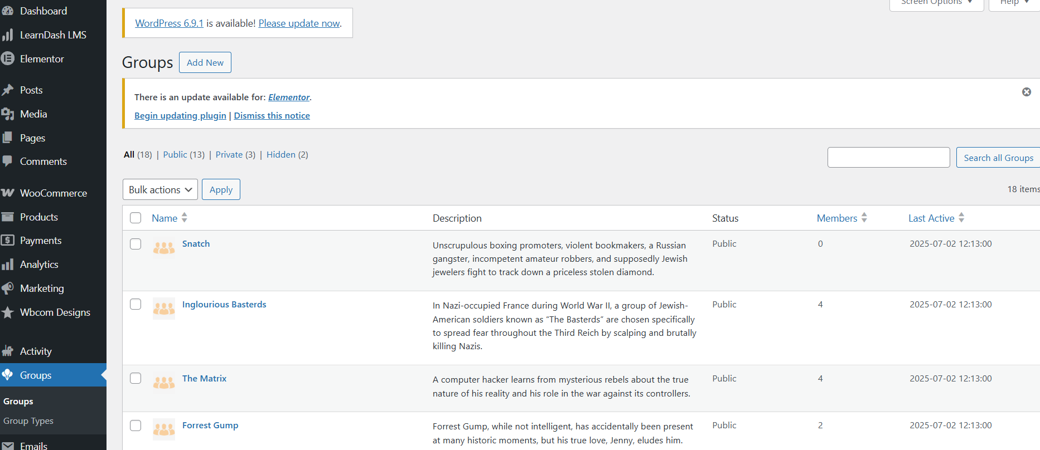The image size is (1040, 450).
Task: Open The Matrix group link
Action: [x=204, y=378]
